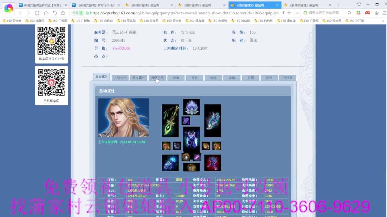Image resolution: width=387 pixels, height=217 pixels.
Task: Click the undo-close tab arrow icon
Action: pos(54,13)
